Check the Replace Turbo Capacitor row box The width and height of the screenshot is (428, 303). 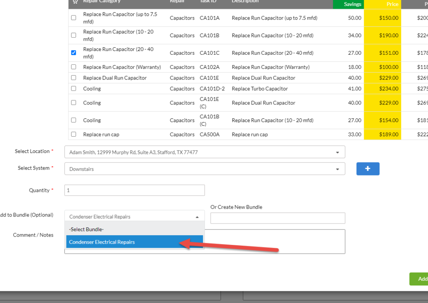pos(74,89)
